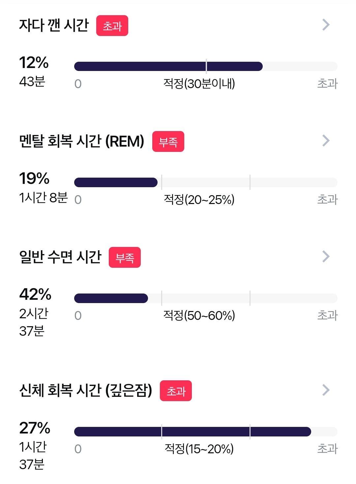Tap the 초과 badge beside 자다 깬 시간
The width and height of the screenshot is (356, 484).
tap(112, 26)
